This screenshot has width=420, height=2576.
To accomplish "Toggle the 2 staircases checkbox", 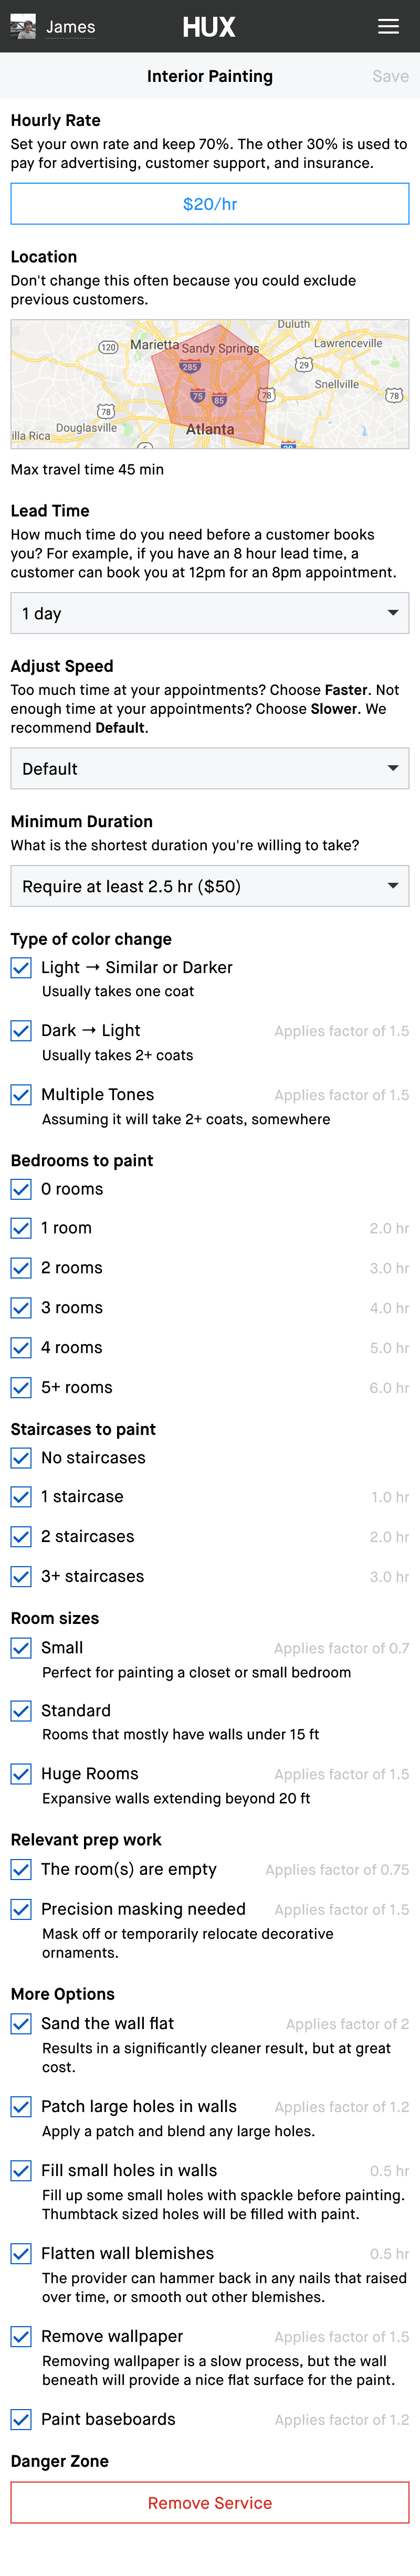I will [x=21, y=1537].
